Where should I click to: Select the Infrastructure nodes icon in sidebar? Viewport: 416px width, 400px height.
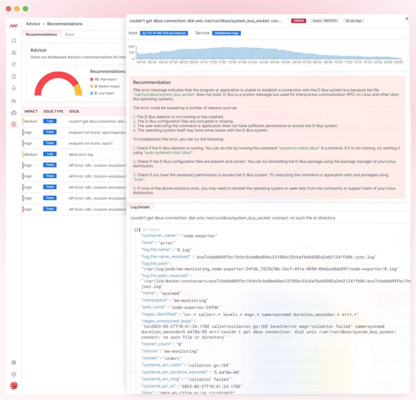13,52
